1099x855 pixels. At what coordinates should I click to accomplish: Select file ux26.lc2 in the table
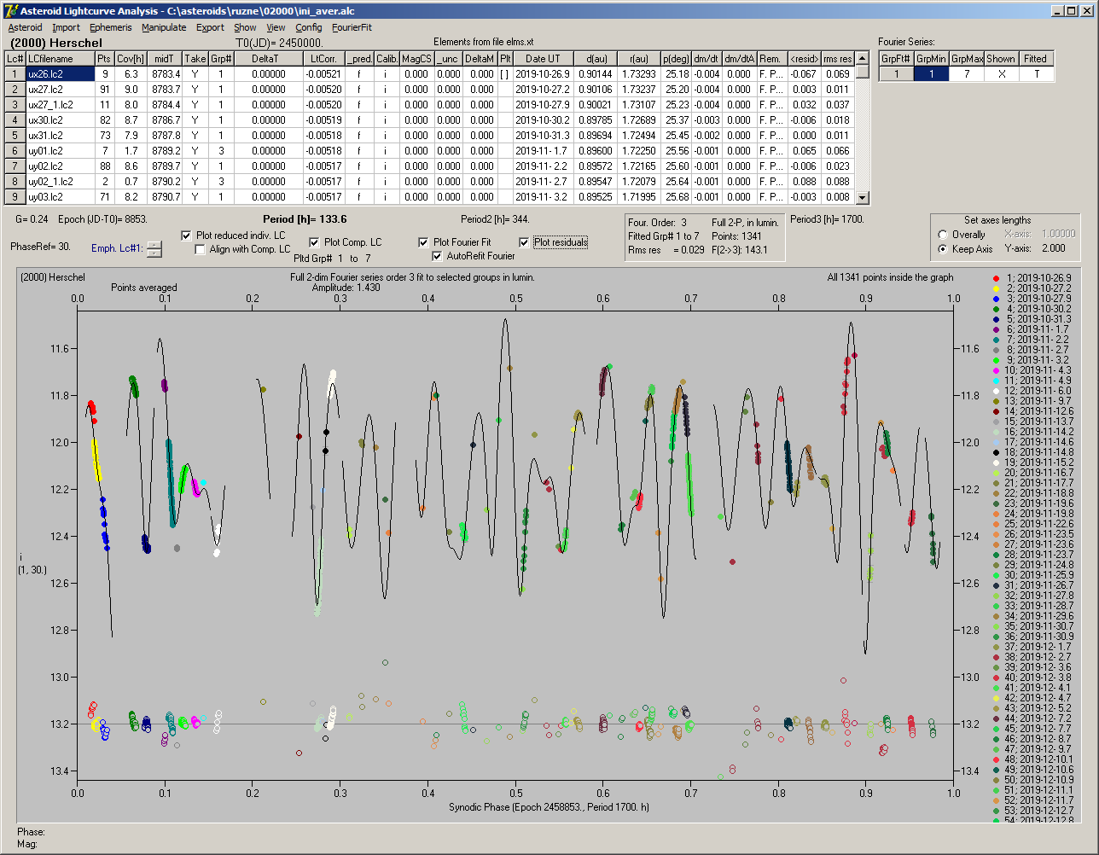[59, 74]
